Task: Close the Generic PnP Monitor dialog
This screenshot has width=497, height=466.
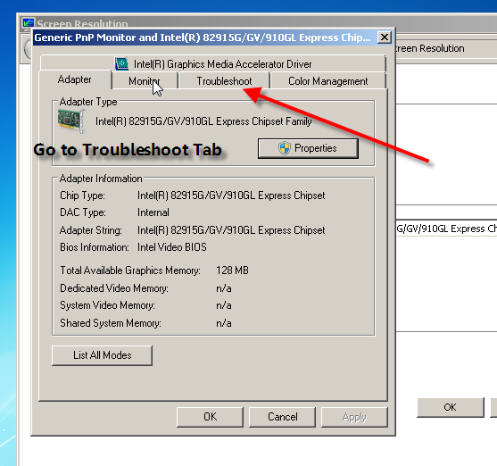Action: [x=385, y=37]
